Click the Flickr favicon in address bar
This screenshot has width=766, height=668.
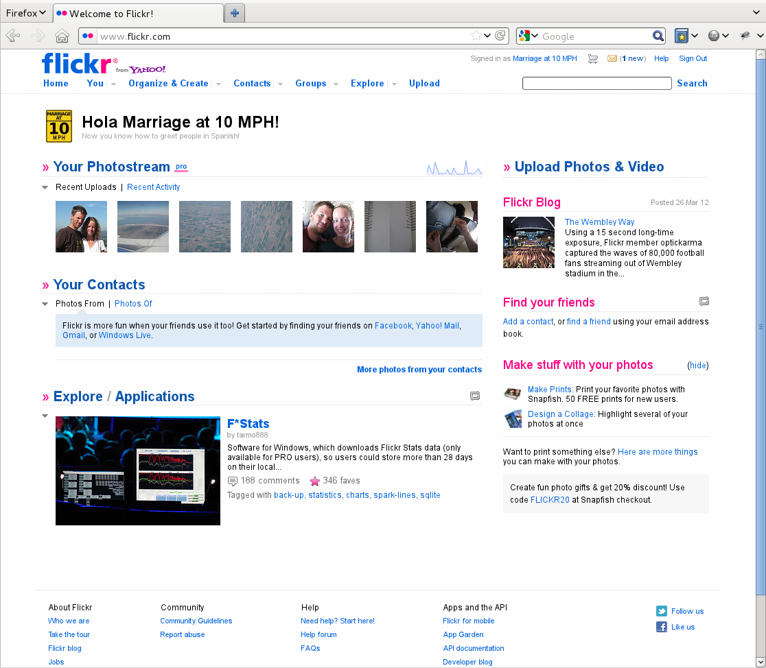88,36
